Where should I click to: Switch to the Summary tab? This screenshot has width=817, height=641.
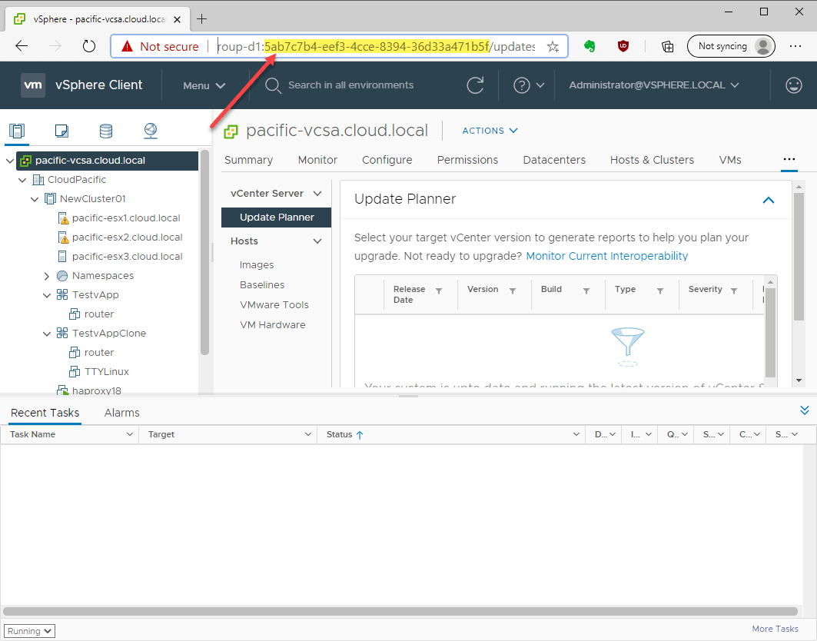248,160
